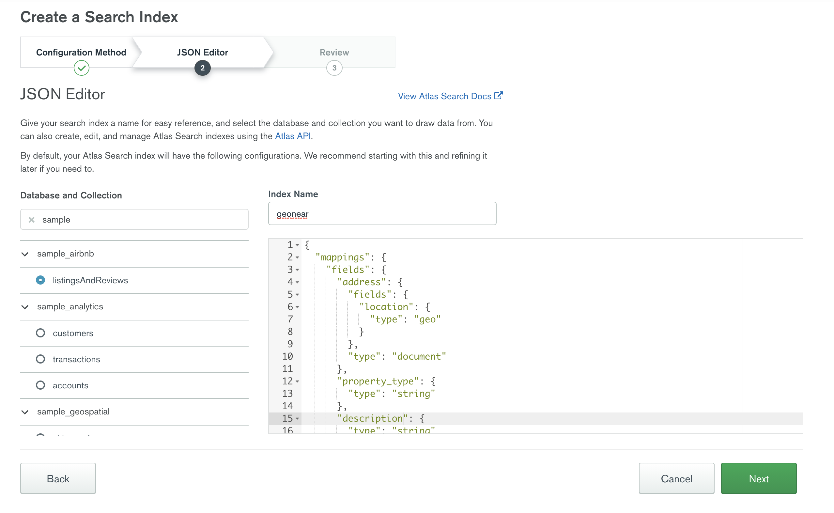Click the step 2 circle badge
The width and height of the screenshot is (834, 513).
tap(203, 68)
